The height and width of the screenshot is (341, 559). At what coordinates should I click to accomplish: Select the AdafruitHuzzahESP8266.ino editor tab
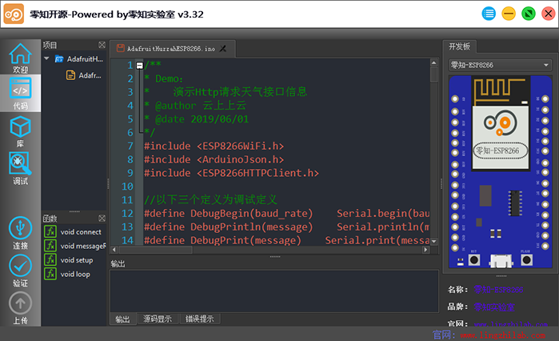click(x=171, y=49)
